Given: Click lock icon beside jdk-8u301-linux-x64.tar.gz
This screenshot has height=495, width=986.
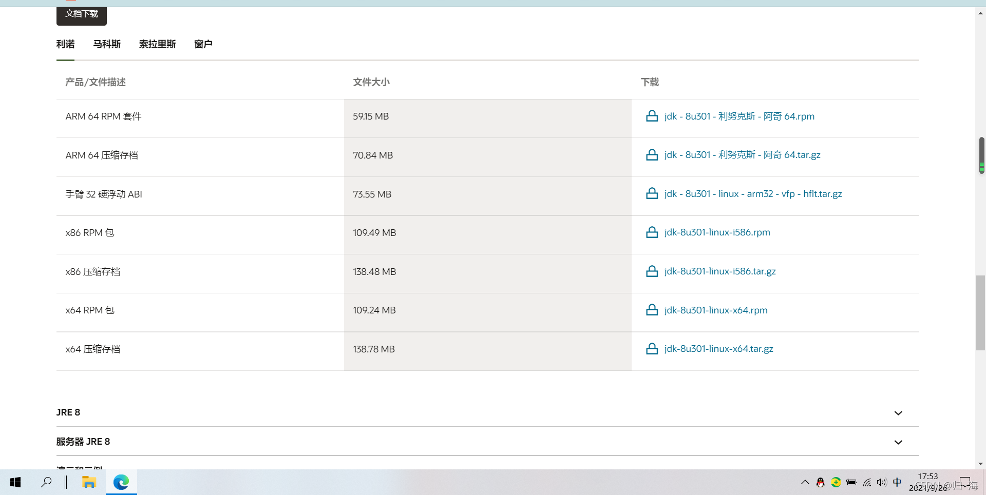Looking at the screenshot, I should tap(652, 349).
